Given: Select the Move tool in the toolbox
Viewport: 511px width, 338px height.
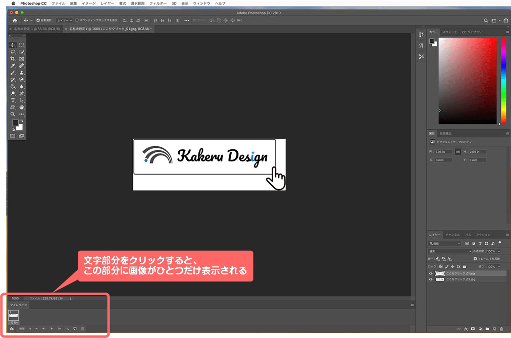Looking at the screenshot, I should coord(13,45).
